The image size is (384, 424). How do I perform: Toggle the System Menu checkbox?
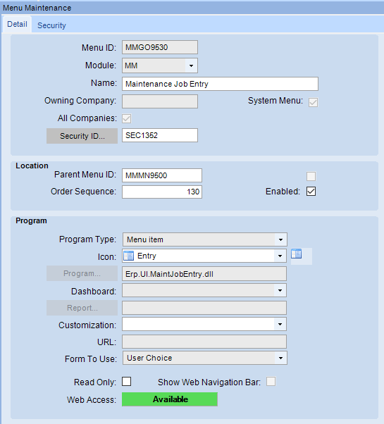[x=313, y=102]
